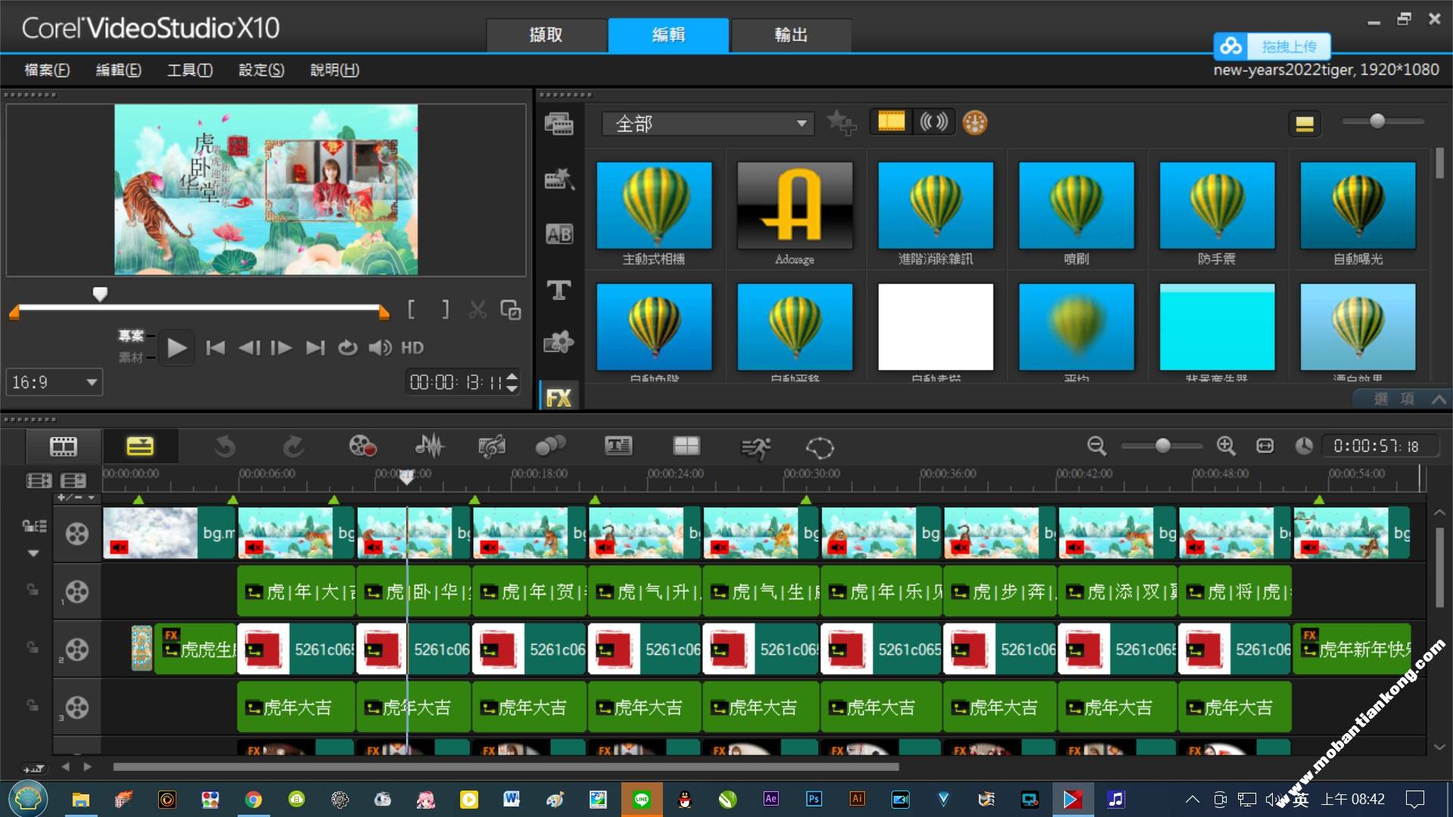The width and height of the screenshot is (1453, 817).
Task: Select the FX filter library icon
Action: coord(559,397)
